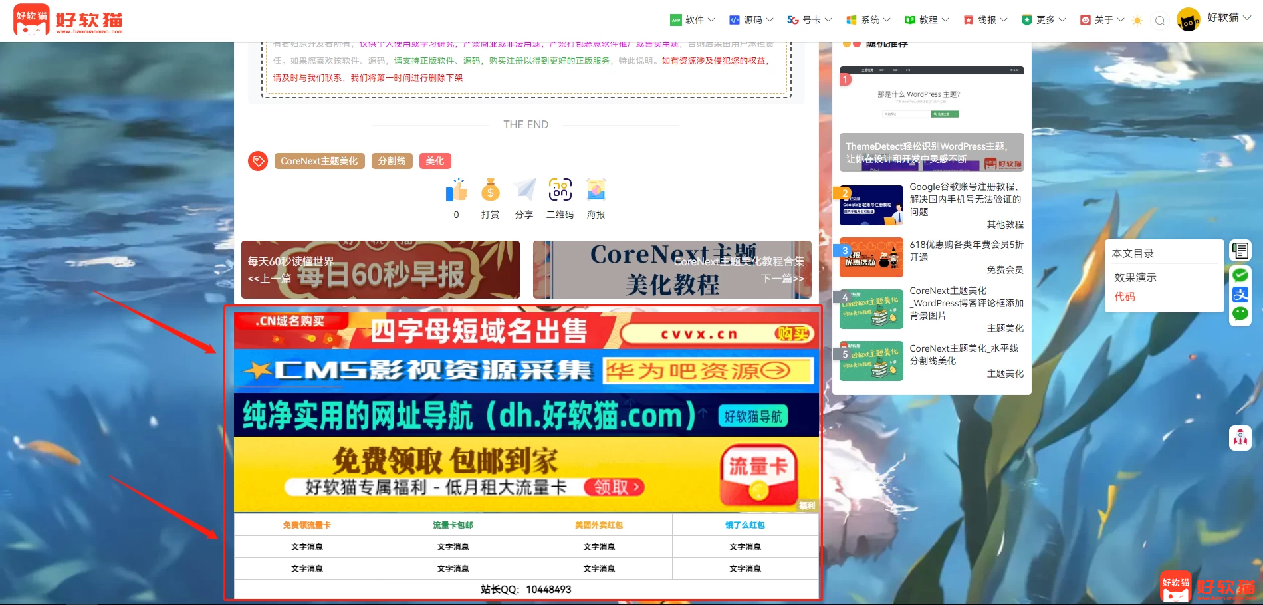Screen dimensions: 1263x605
Task: Open the 饿了么红包 link
Action: pyautogui.click(x=745, y=525)
